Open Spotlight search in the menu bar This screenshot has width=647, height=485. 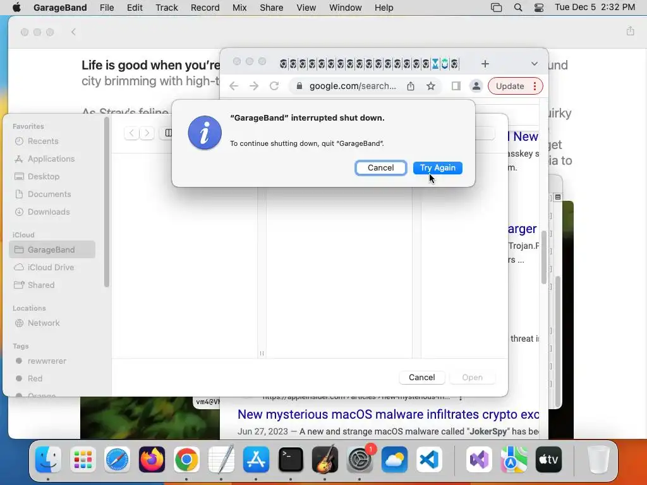pyautogui.click(x=518, y=8)
